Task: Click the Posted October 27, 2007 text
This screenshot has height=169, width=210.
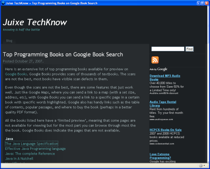Action: (23, 61)
